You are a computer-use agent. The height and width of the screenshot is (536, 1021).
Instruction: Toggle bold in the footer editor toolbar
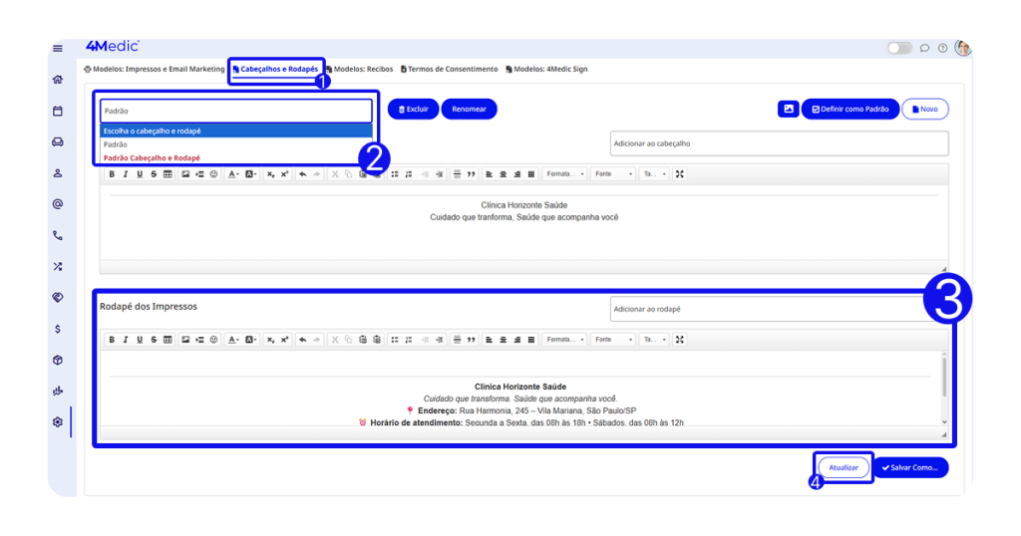pyautogui.click(x=112, y=340)
